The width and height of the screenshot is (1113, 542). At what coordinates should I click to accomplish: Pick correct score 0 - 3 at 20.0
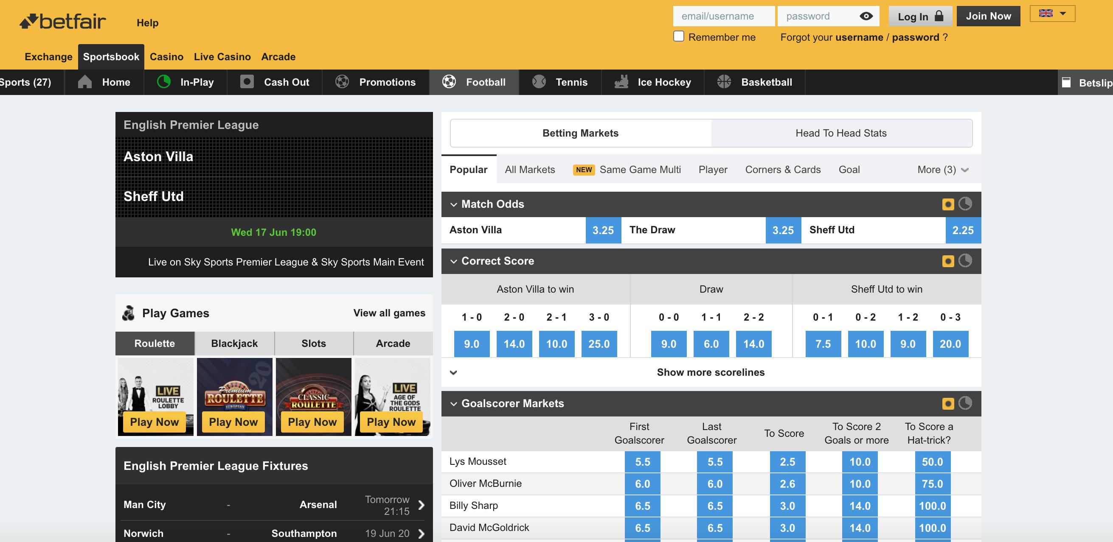[950, 344]
